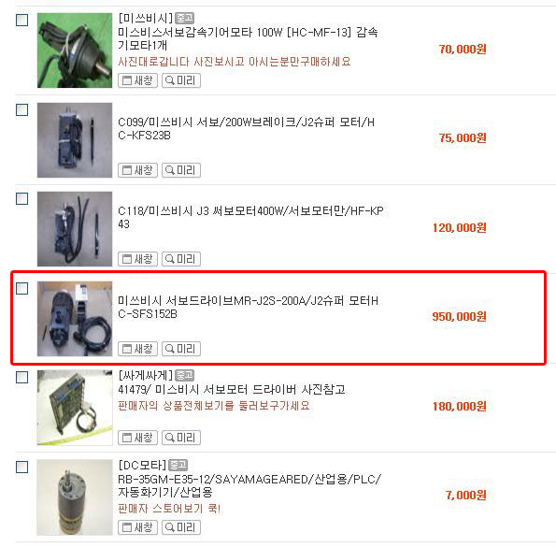Check the box for the 70,000원 gear motor

(22, 20)
